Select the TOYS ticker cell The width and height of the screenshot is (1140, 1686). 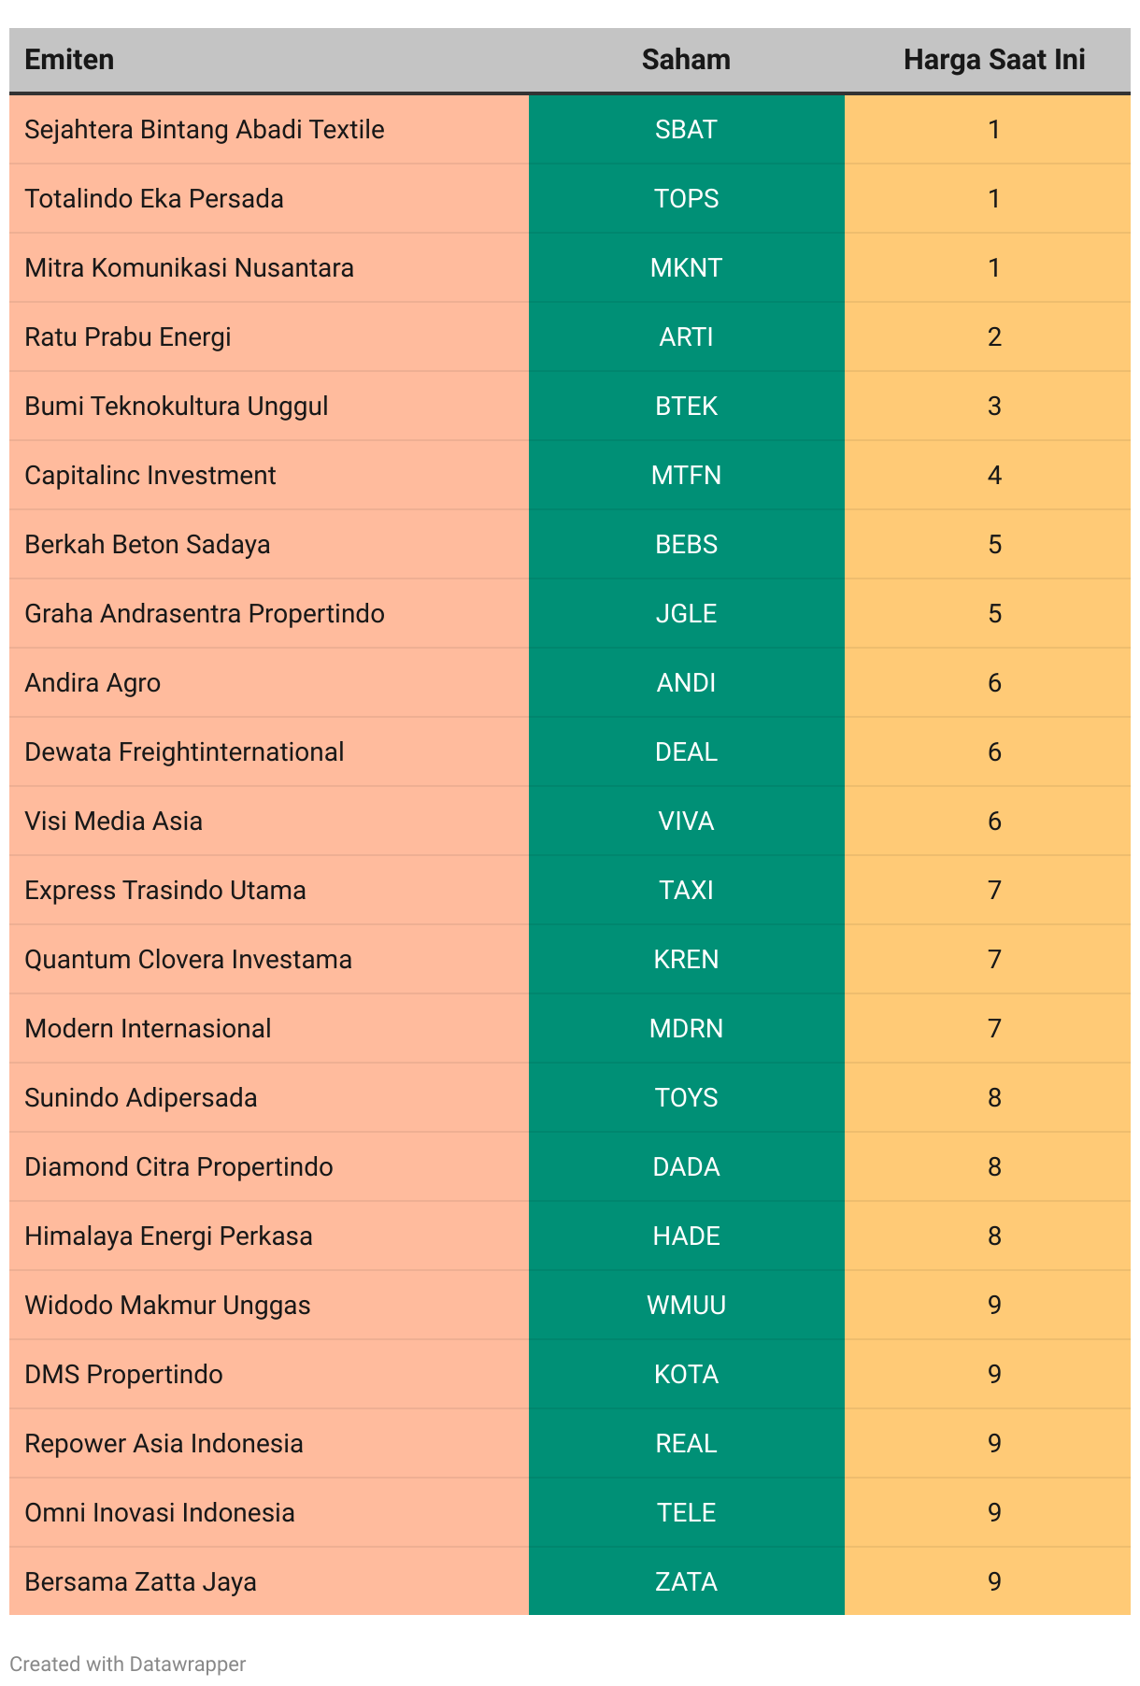tap(687, 1097)
